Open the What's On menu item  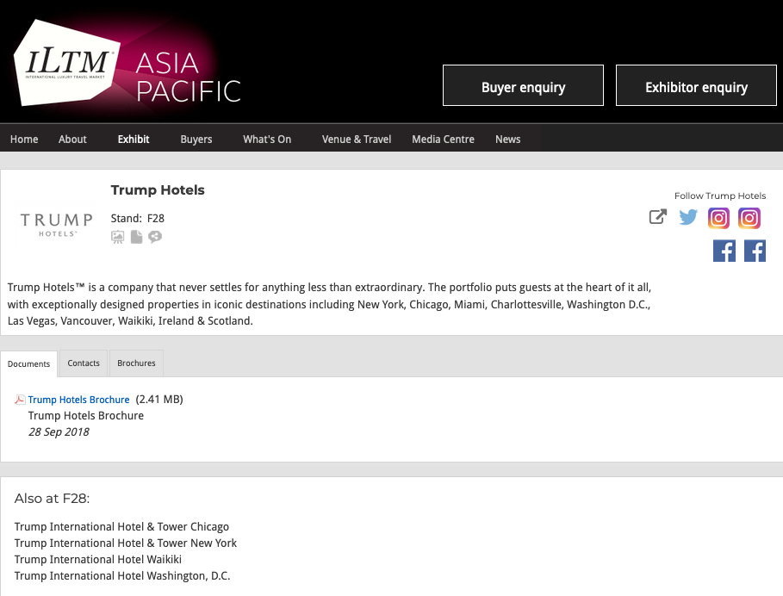click(x=267, y=140)
